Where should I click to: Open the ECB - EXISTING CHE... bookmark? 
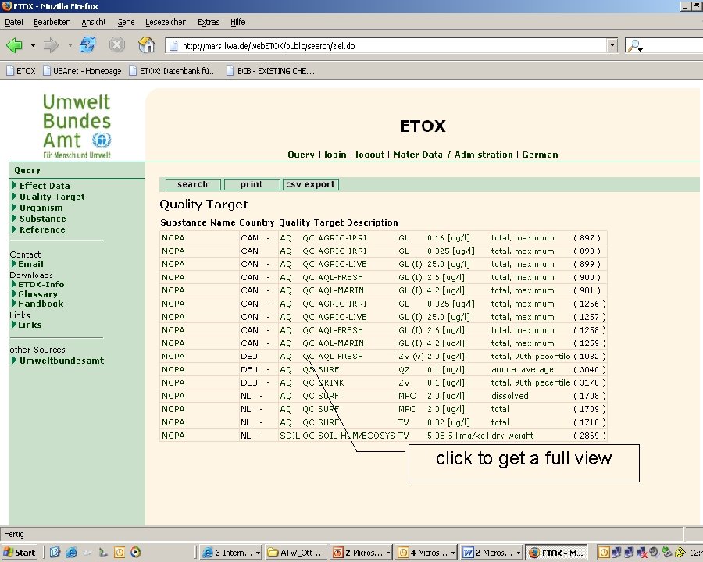click(x=270, y=71)
